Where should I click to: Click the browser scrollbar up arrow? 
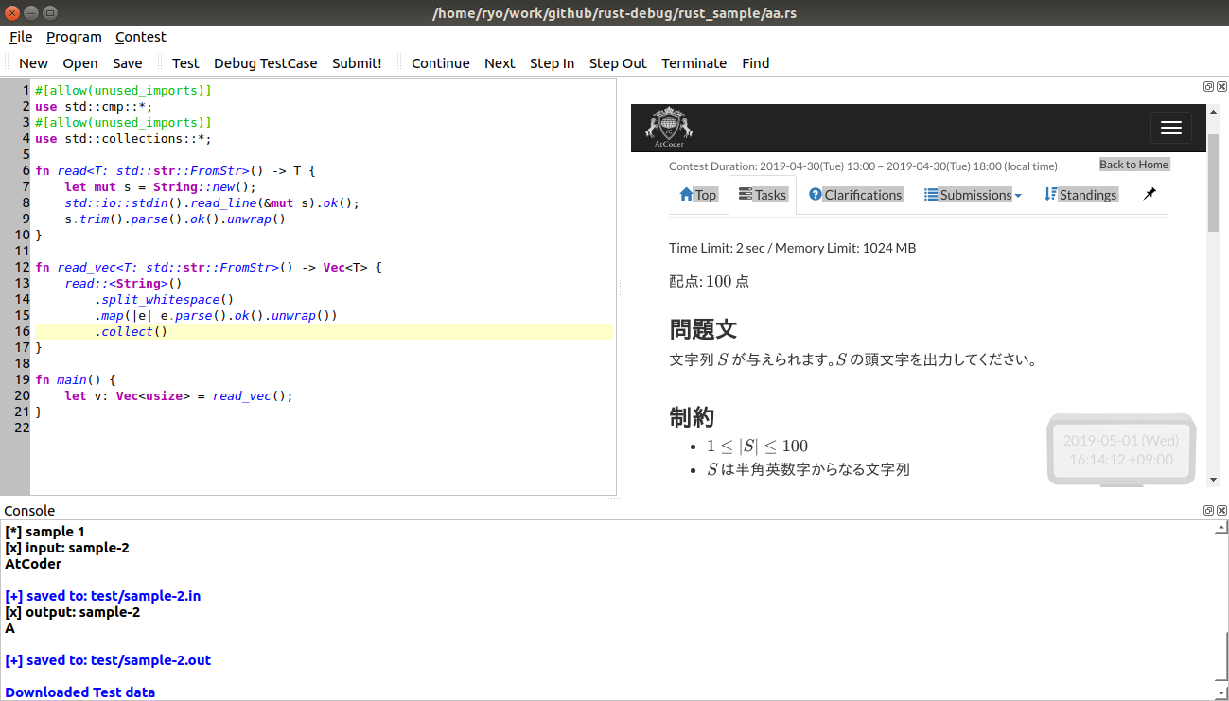(x=1214, y=112)
